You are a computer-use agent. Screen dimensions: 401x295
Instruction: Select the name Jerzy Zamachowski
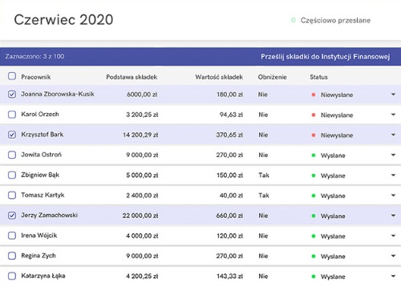(x=50, y=216)
